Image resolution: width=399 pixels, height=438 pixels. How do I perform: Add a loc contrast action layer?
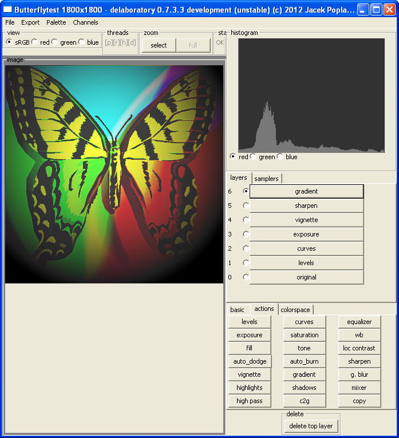coord(360,348)
